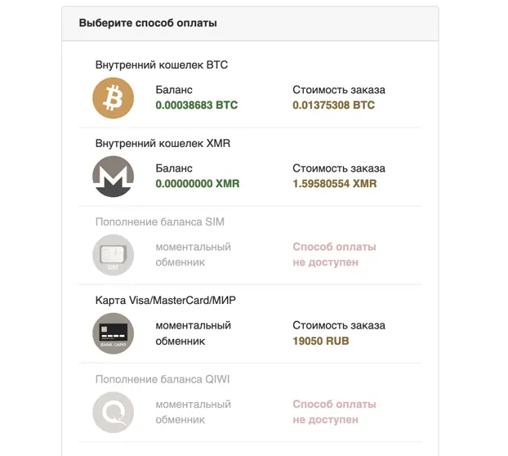Click the greyed-out SIM card icon
Image resolution: width=508 pixels, height=456 pixels.
coord(113,255)
